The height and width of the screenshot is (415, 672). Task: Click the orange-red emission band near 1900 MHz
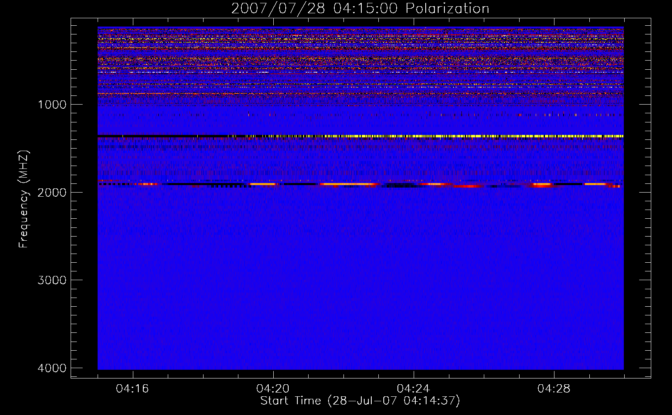point(361,184)
